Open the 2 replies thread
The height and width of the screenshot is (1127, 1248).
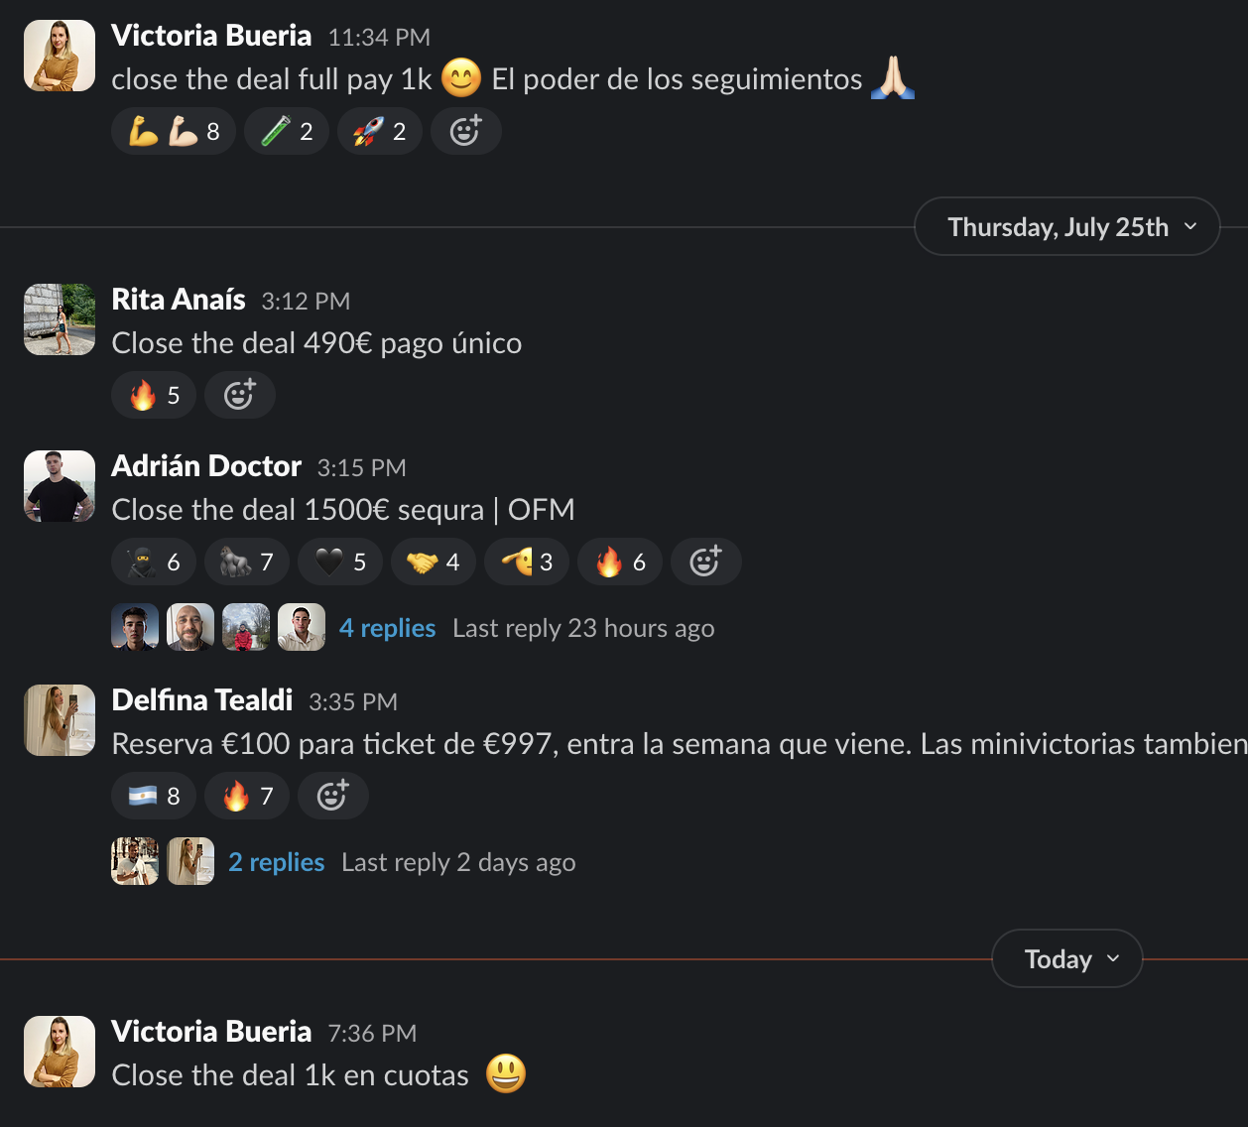point(276,862)
